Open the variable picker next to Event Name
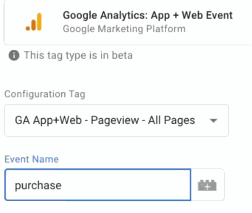 pyautogui.click(x=207, y=185)
